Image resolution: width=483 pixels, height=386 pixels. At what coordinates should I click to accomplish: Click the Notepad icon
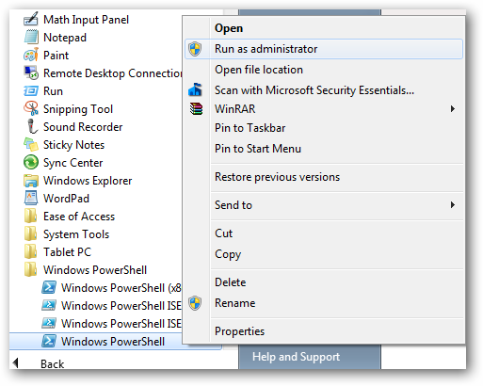coord(31,37)
